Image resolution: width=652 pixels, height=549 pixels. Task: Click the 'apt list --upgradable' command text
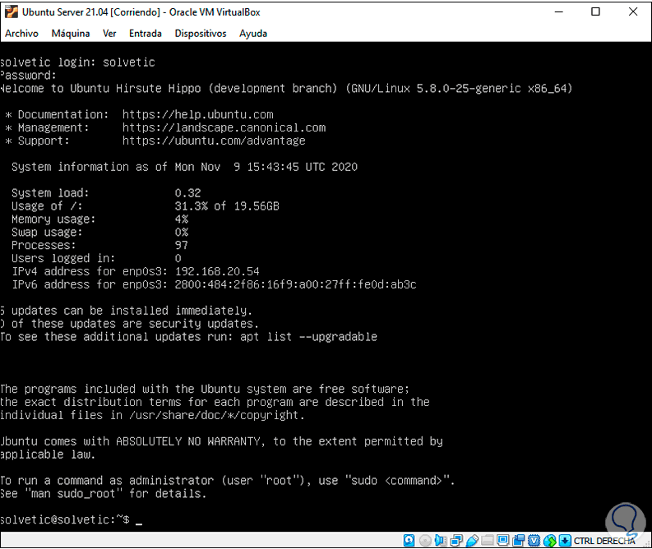coord(308,337)
